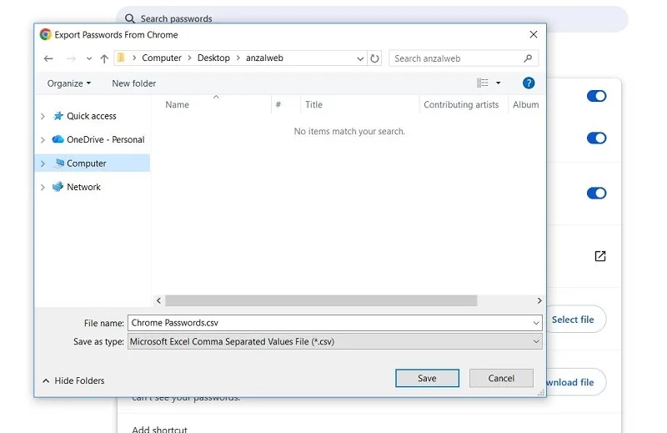Click the Quick access star icon

pyautogui.click(x=58, y=116)
